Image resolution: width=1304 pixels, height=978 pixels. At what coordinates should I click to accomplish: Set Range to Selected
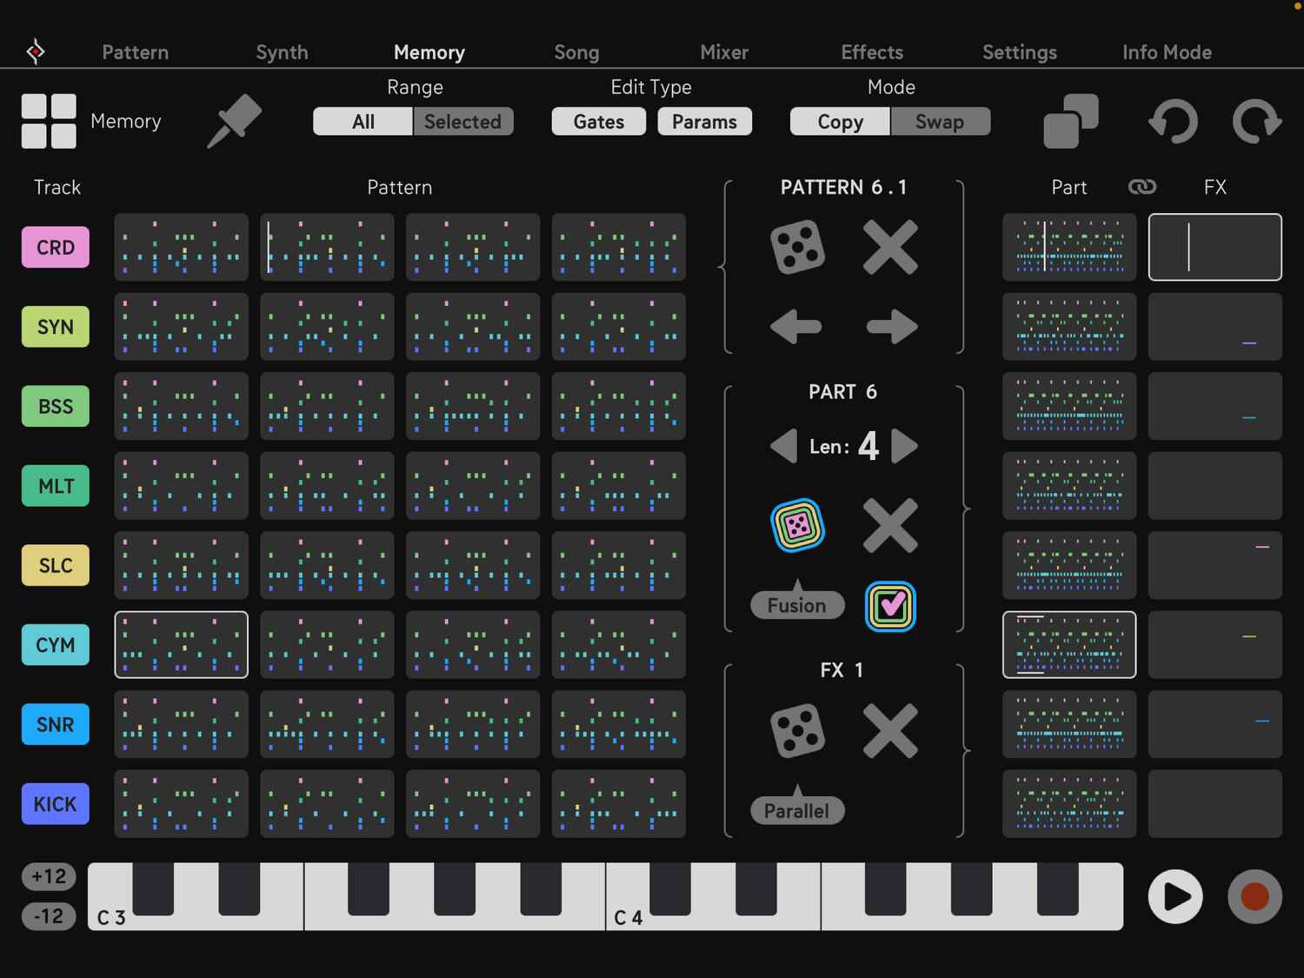coord(462,122)
